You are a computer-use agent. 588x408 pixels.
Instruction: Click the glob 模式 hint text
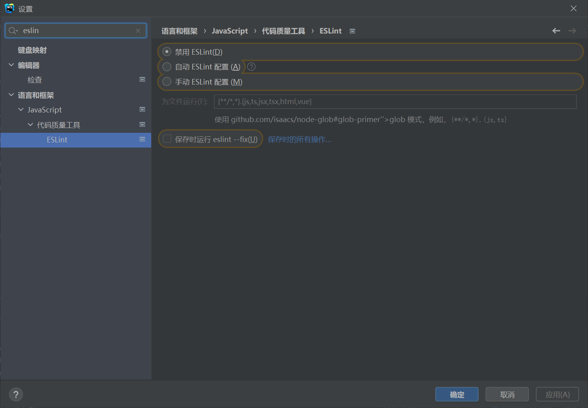(x=361, y=120)
